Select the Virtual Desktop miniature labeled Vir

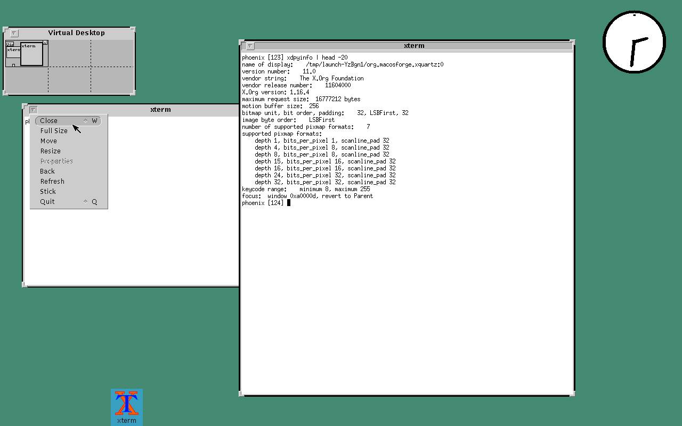pyautogui.click(x=10, y=44)
